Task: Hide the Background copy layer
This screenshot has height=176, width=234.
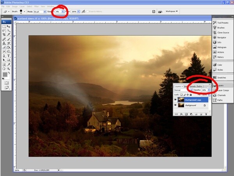Action: pos(175,100)
